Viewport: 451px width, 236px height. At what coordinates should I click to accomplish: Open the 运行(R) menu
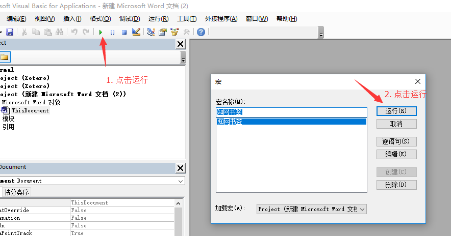point(159,19)
